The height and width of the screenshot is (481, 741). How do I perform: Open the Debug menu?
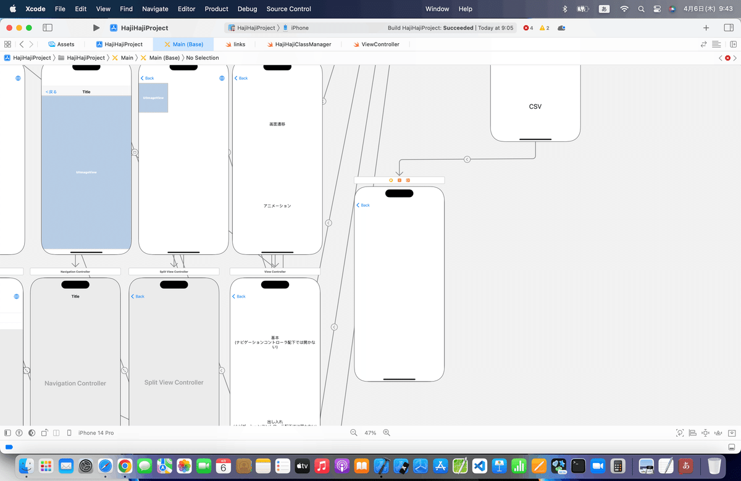pos(247,9)
